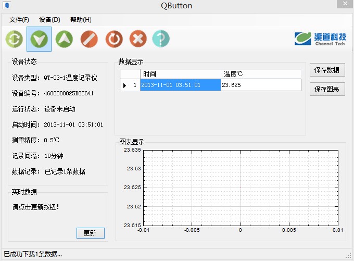Open the 设备(D) menu
Image resolution: width=354 pixels, height=261 pixels.
pyautogui.click(x=49, y=20)
